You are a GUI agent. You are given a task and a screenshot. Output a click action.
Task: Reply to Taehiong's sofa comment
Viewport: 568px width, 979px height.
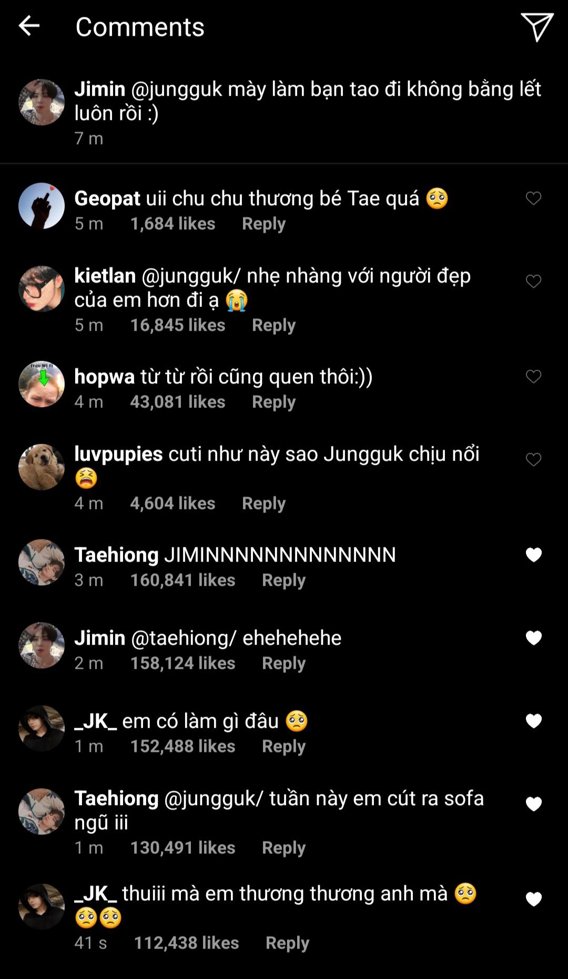283,848
